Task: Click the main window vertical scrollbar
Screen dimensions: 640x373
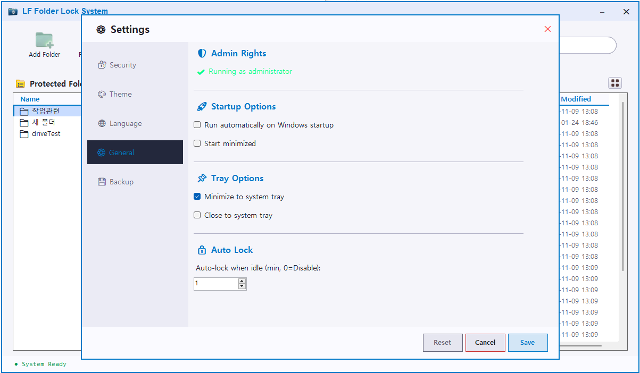Action: tap(623, 186)
